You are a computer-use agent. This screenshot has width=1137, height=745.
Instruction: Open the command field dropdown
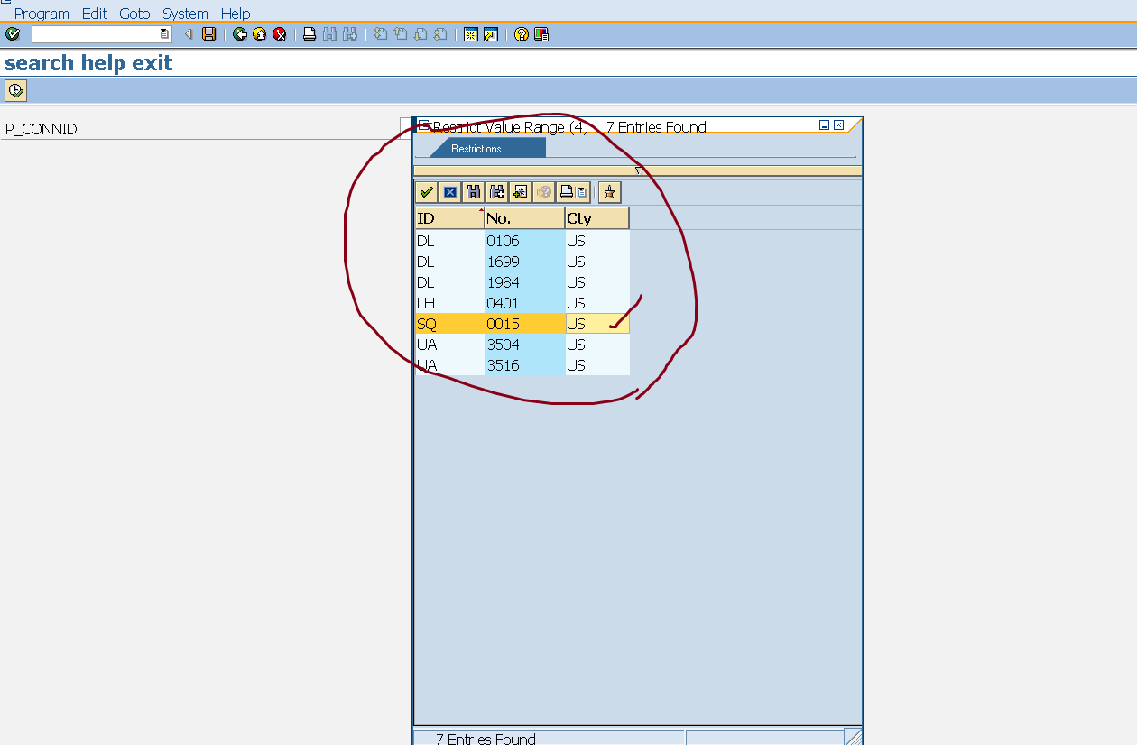[162, 33]
